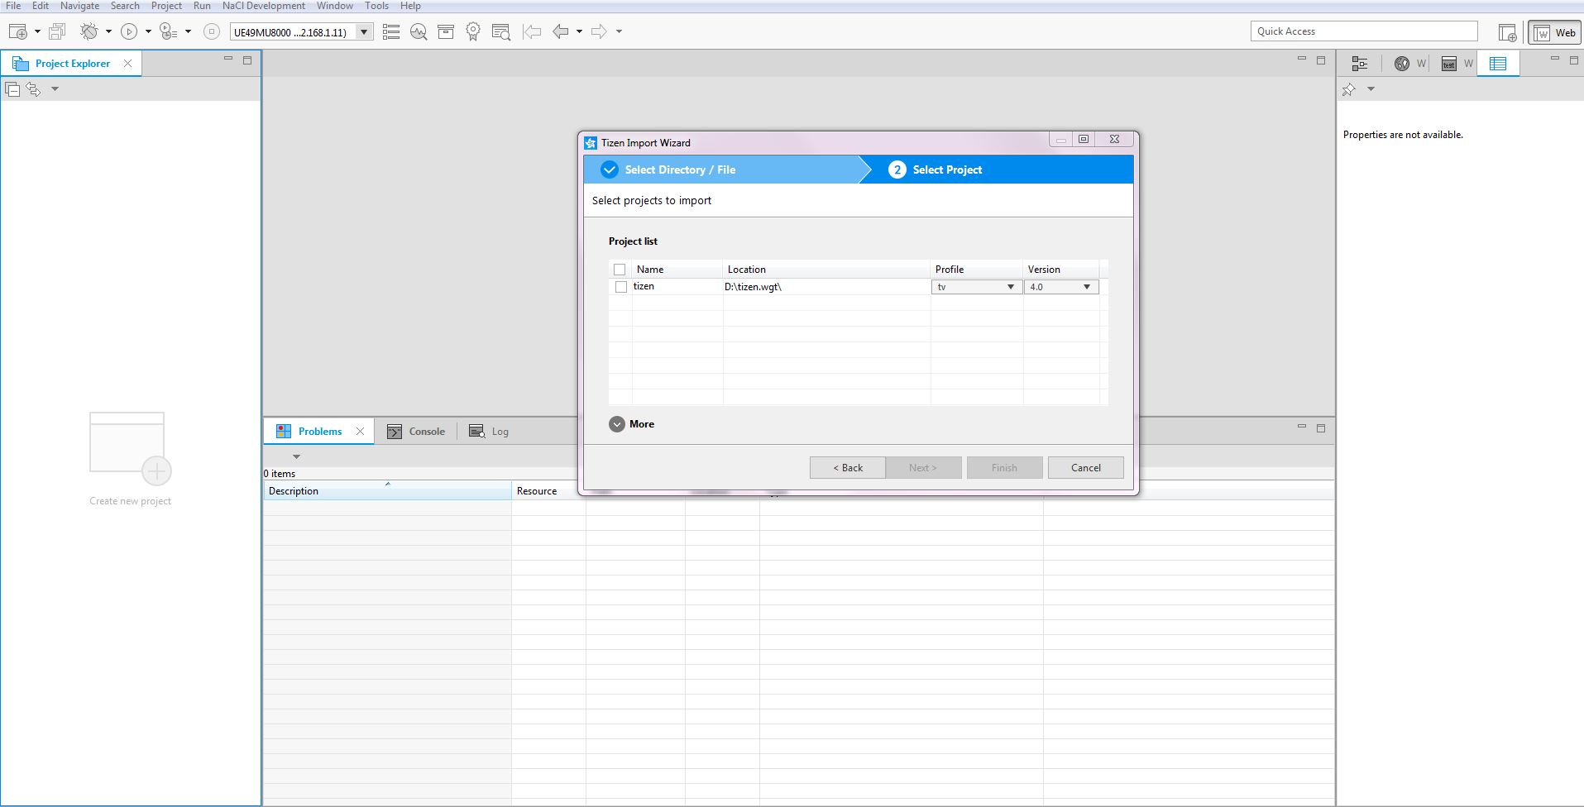The height and width of the screenshot is (807, 1584).
Task: Click Collapse All in Project Explorer
Action: pyautogui.click(x=12, y=88)
